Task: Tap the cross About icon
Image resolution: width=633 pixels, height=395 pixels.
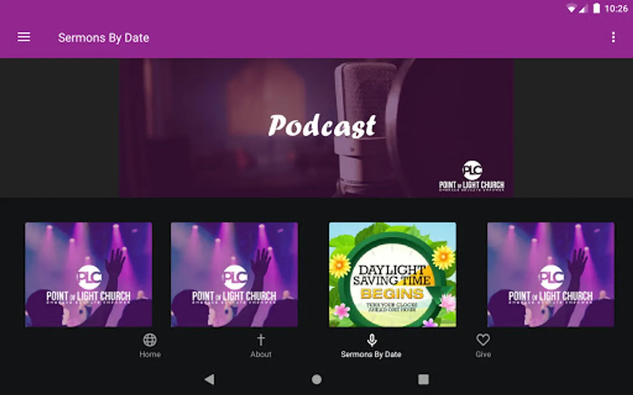Action: point(261,340)
